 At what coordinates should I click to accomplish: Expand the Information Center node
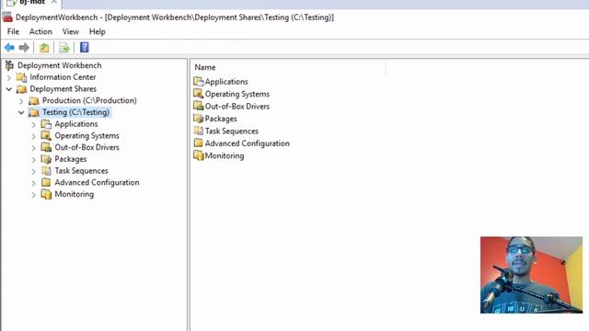9,77
